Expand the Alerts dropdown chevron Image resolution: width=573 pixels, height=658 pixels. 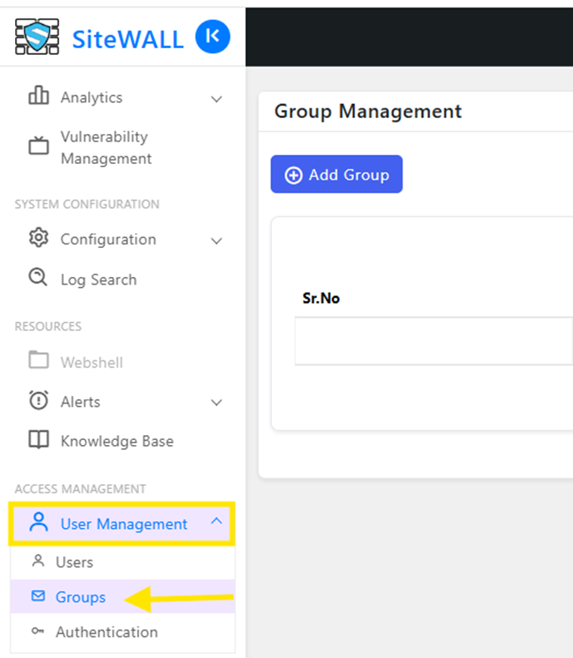click(x=216, y=403)
